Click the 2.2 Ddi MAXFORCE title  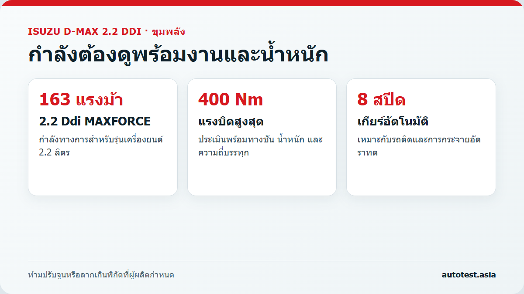click(x=95, y=122)
